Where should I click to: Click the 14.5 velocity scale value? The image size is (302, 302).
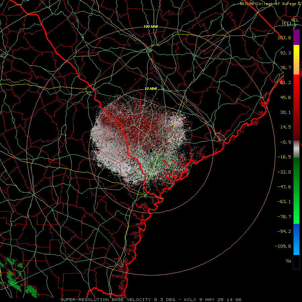point(286,127)
